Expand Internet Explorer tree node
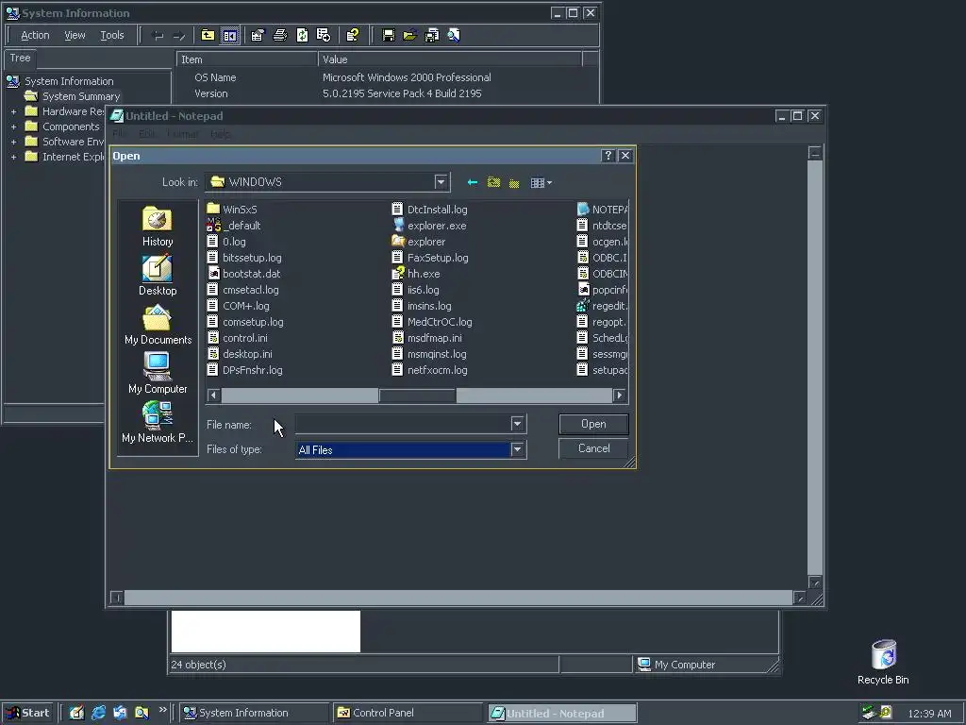Image resolution: width=966 pixels, height=725 pixels. click(x=13, y=157)
